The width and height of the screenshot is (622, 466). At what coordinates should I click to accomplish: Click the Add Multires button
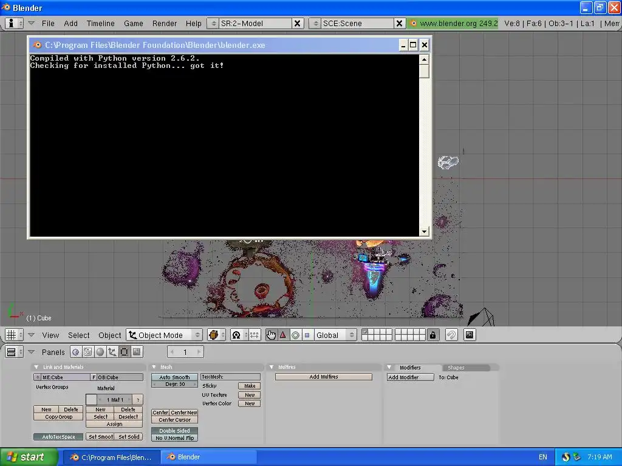[x=324, y=377]
